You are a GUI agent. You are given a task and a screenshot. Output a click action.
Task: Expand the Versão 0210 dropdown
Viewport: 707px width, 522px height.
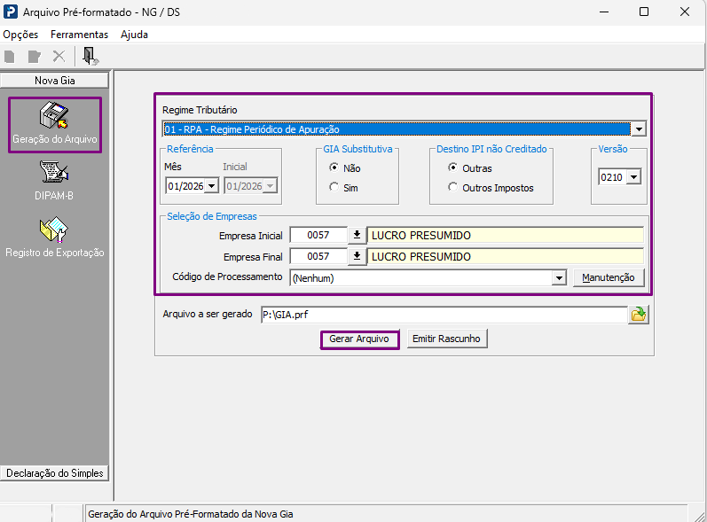633,177
